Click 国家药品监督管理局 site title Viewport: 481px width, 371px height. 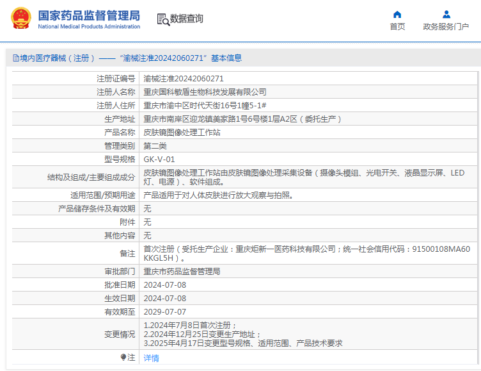[89, 15]
